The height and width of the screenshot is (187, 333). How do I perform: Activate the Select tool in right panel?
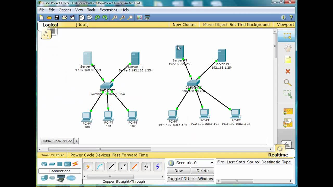pos(287,36)
